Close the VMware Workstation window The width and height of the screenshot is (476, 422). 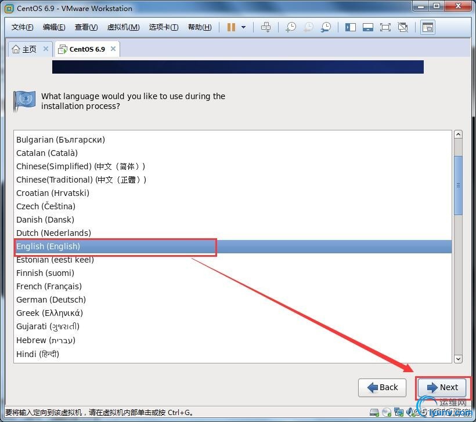(458, 6)
